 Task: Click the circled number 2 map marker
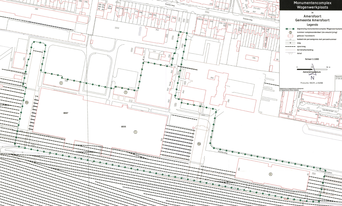(x=61, y=83)
